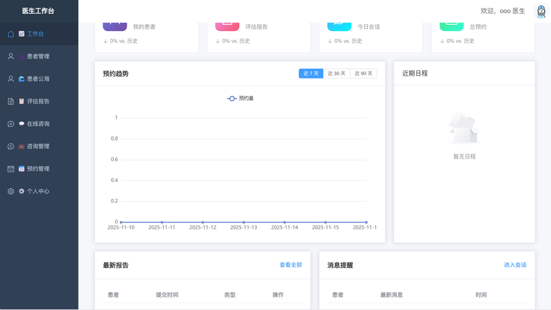Image resolution: width=551 pixels, height=310 pixels.
Task: Select the 近 30 天 range
Action: (337, 74)
